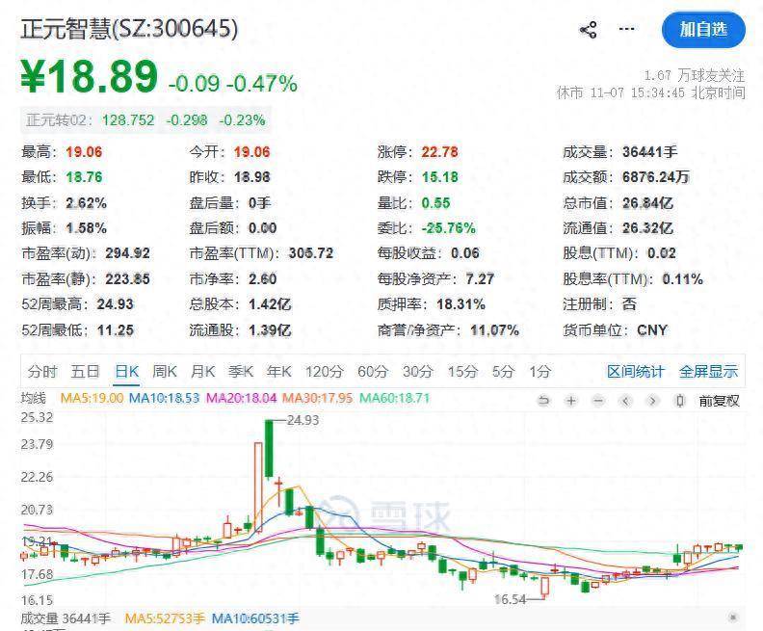Switch to the 周K chart tab
Screen dimensions: 763x631
[165, 372]
